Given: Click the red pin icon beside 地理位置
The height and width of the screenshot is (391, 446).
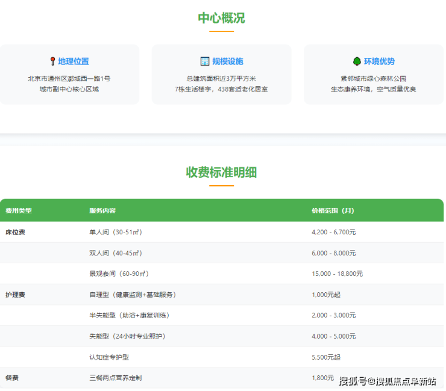Looking at the screenshot, I should (x=52, y=61).
